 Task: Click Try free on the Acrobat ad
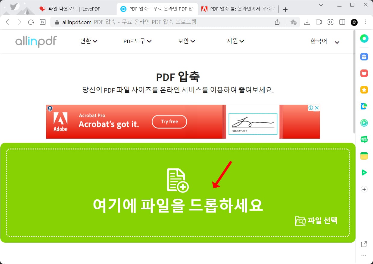(169, 121)
